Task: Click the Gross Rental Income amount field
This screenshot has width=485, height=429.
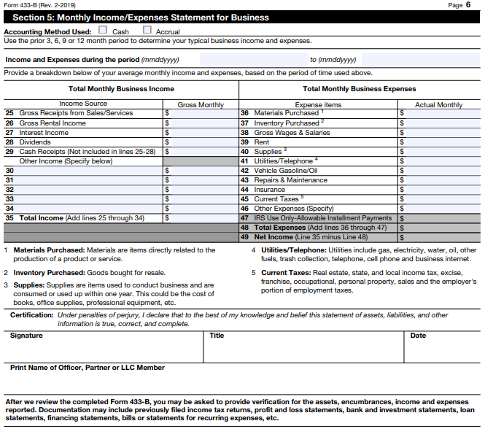Action: click(203, 123)
